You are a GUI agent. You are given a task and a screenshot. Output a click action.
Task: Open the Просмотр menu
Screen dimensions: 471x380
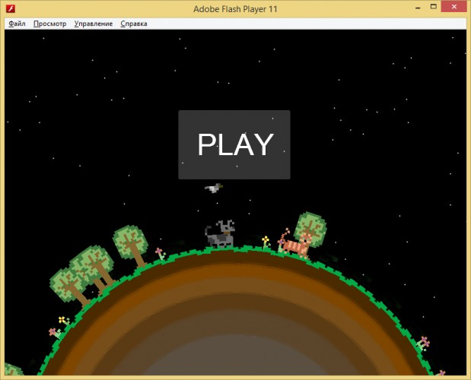[x=50, y=24]
